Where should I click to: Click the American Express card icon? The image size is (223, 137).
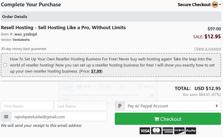[x=168, y=131]
